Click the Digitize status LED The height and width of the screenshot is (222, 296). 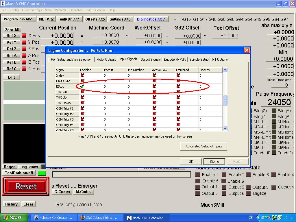pos(248,193)
